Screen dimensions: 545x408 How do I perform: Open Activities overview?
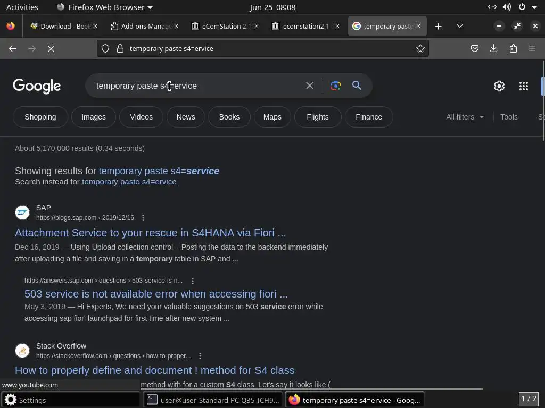(x=22, y=7)
